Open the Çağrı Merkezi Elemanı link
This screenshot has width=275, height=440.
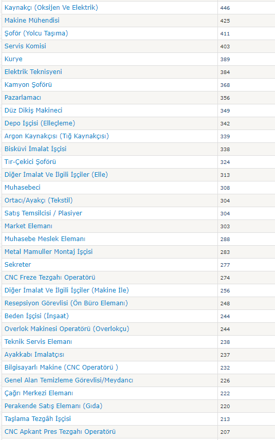click(x=39, y=393)
